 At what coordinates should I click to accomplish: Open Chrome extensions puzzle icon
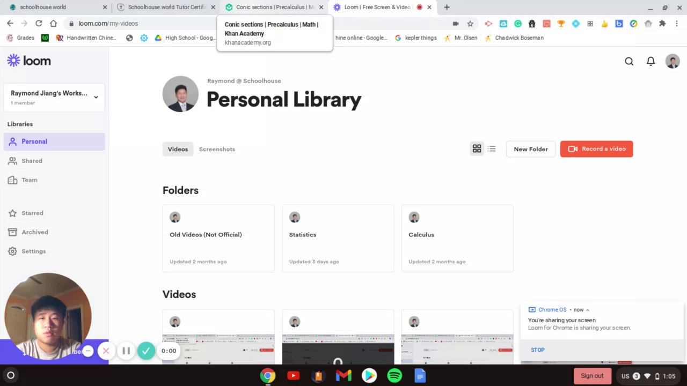pos(662,24)
